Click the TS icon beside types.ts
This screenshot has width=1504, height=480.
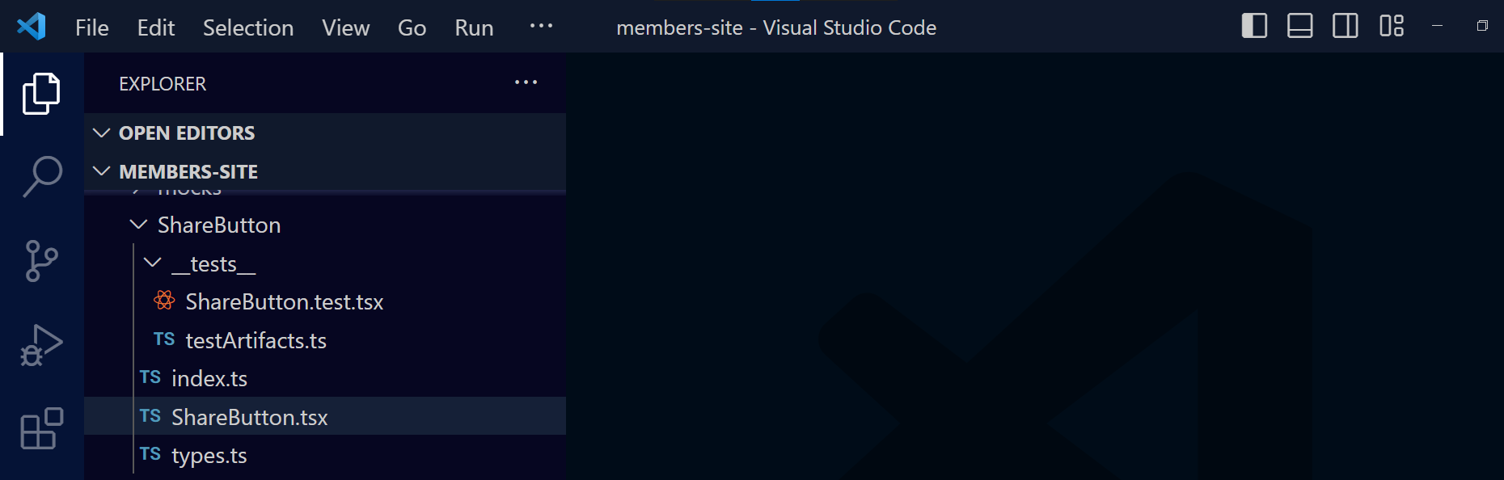coord(150,454)
